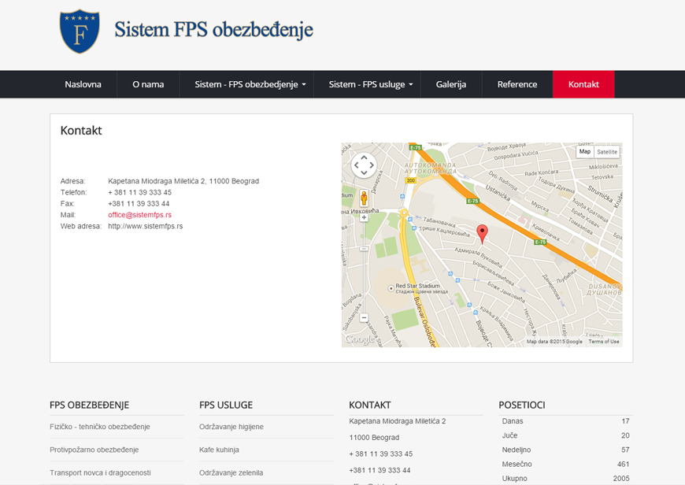Screen dimensions: 685x485
Task: Switch map to Satellite view
Action: [x=607, y=152]
